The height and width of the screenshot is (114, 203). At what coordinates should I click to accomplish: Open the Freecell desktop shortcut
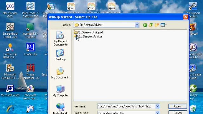(x=193, y=29)
